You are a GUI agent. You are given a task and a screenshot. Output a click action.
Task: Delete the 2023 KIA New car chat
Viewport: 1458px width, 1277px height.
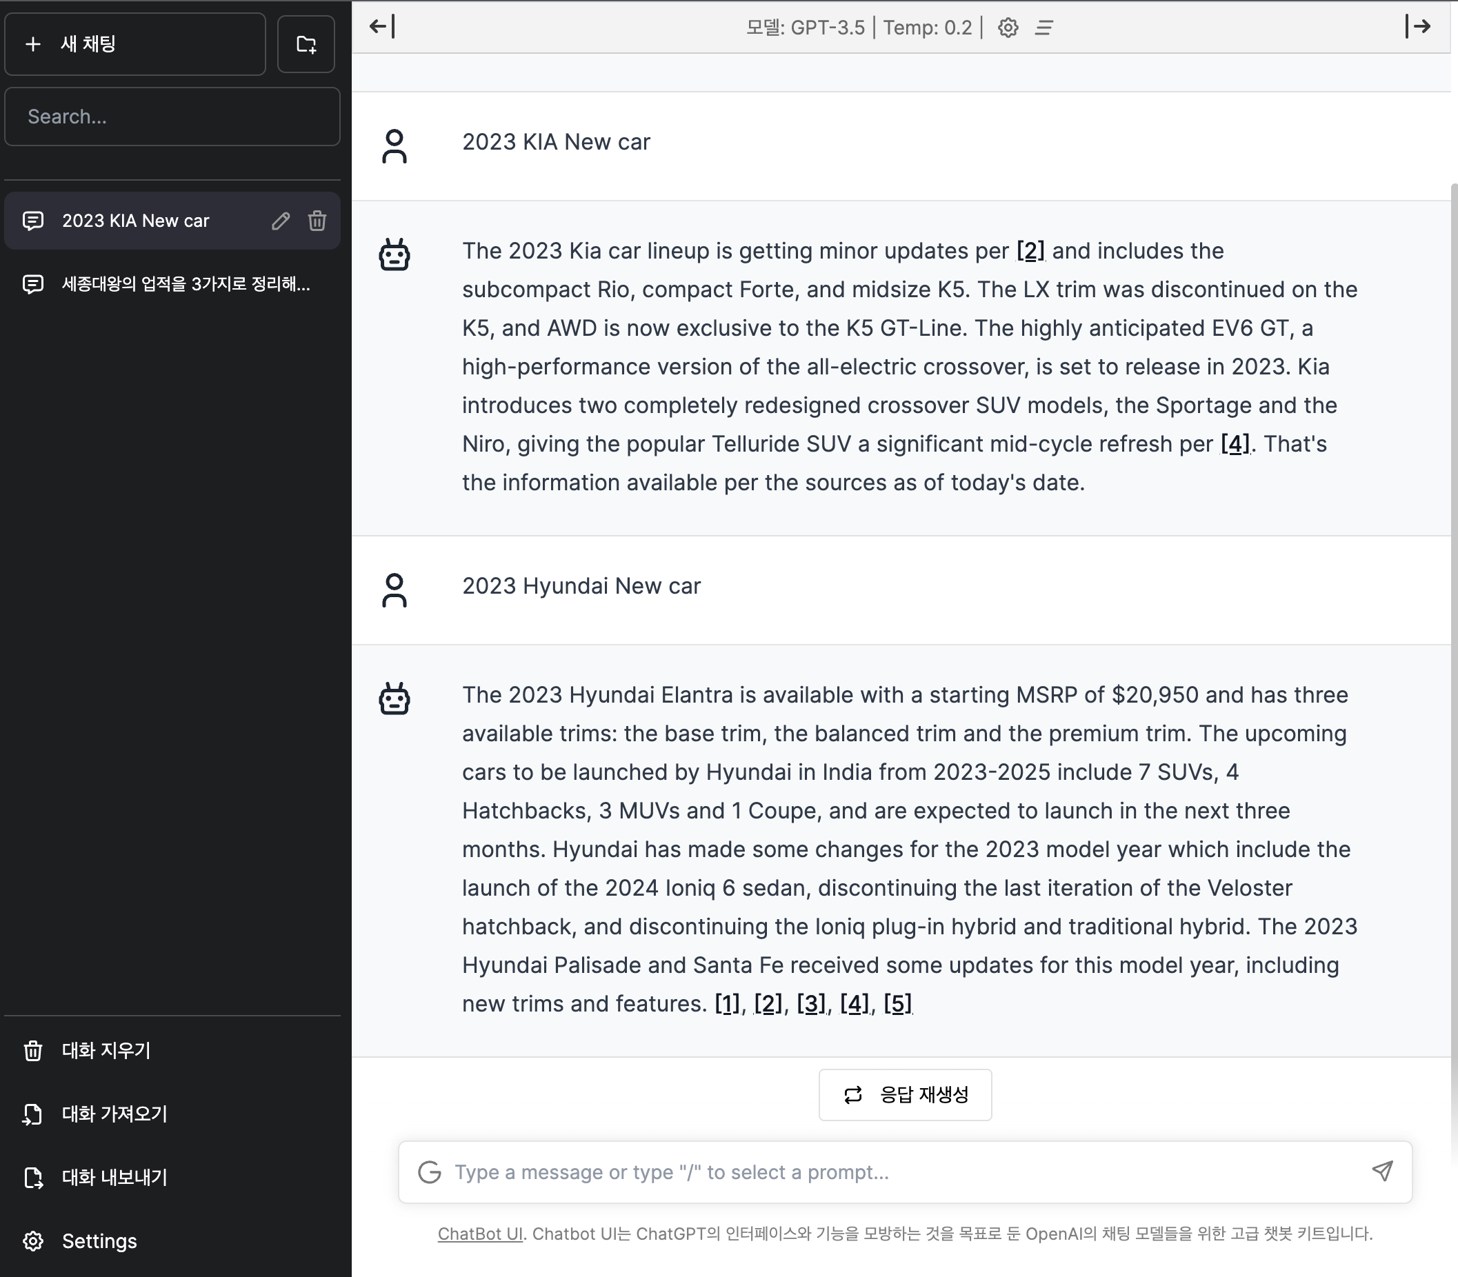coord(317,221)
